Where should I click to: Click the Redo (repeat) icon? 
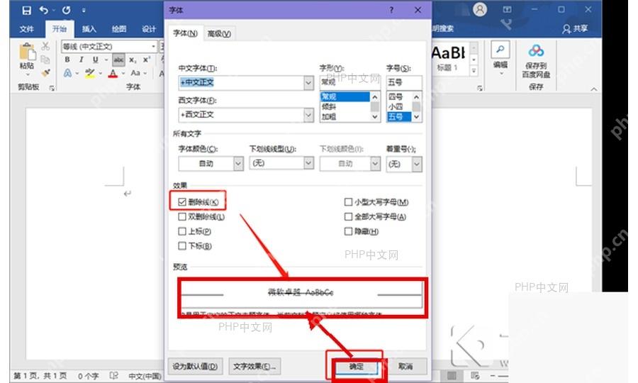(x=66, y=10)
